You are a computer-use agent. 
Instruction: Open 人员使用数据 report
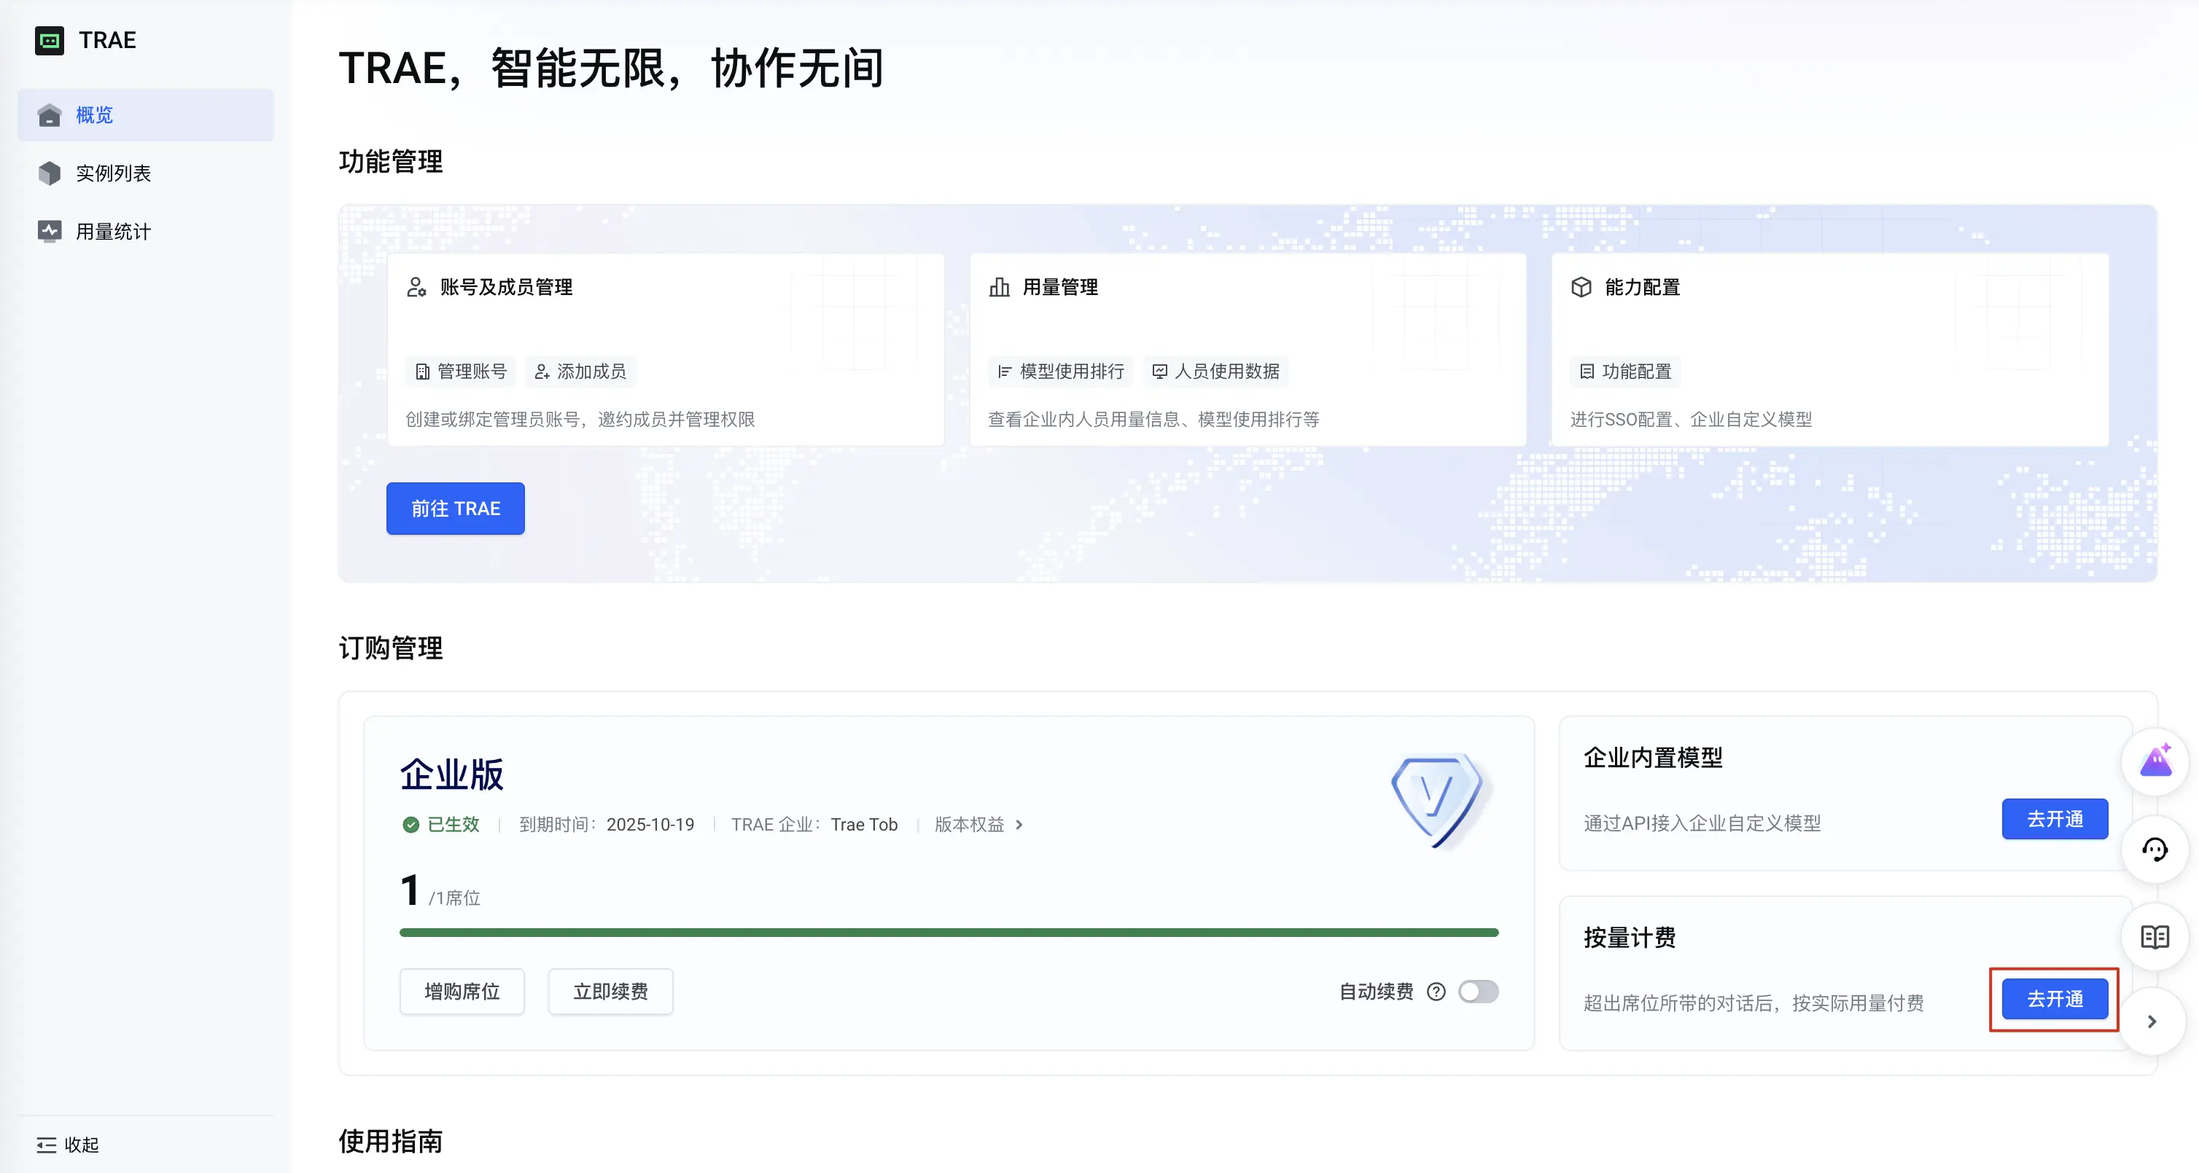1215,371
